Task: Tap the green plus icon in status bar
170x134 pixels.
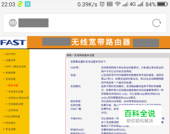Action: pyautogui.click(x=20, y=4)
